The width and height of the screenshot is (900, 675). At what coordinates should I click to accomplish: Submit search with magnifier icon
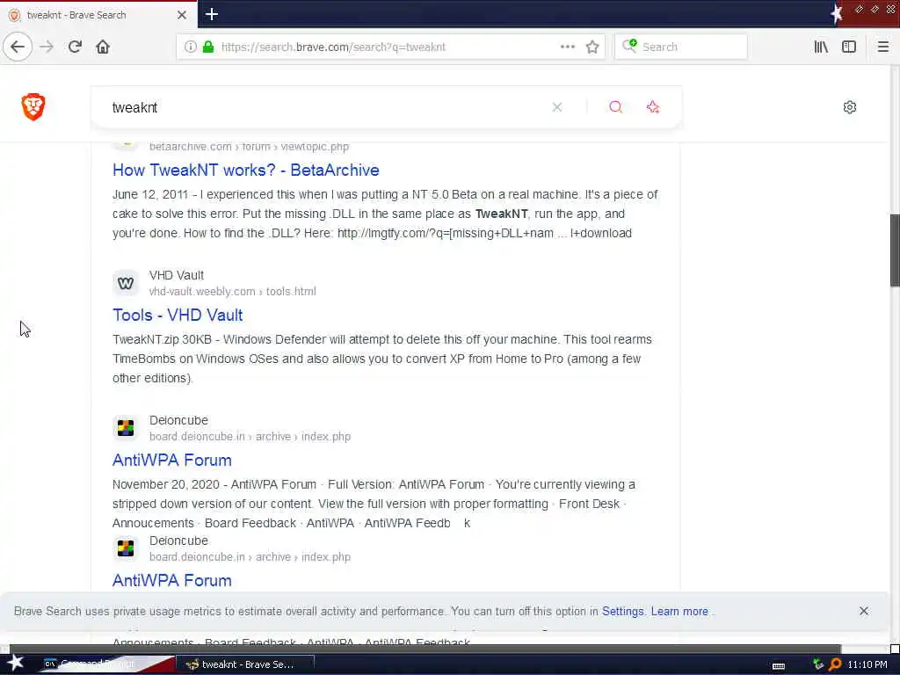point(615,107)
